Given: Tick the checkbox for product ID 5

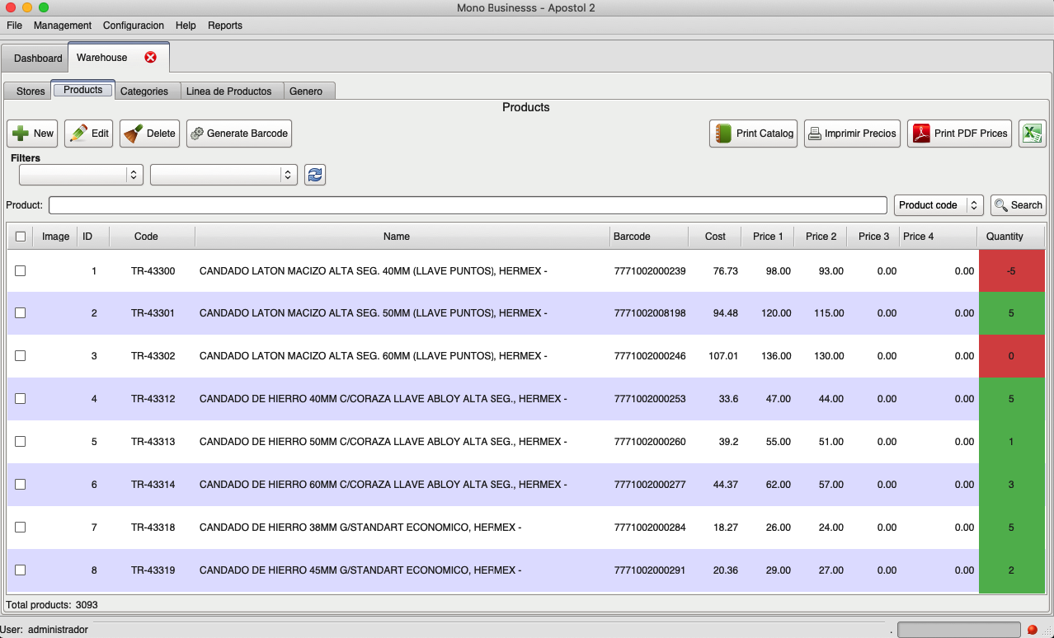Looking at the screenshot, I should click(x=21, y=442).
